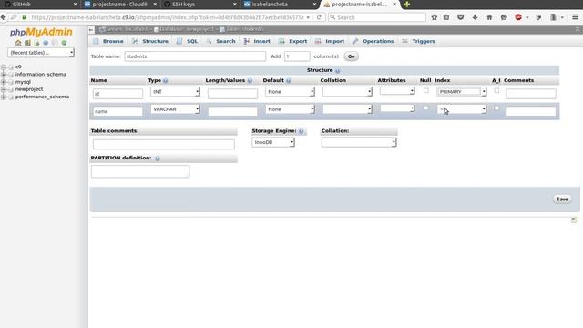
Task: Open the InnoDB storage engine dropdown
Action: point(273,142)
